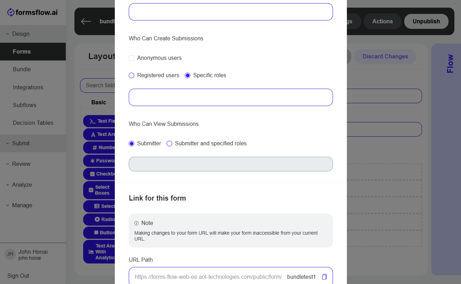Enable the Anonymous users checkbox
The height and width of the screenshot is (284, 461).
[132, 58]
